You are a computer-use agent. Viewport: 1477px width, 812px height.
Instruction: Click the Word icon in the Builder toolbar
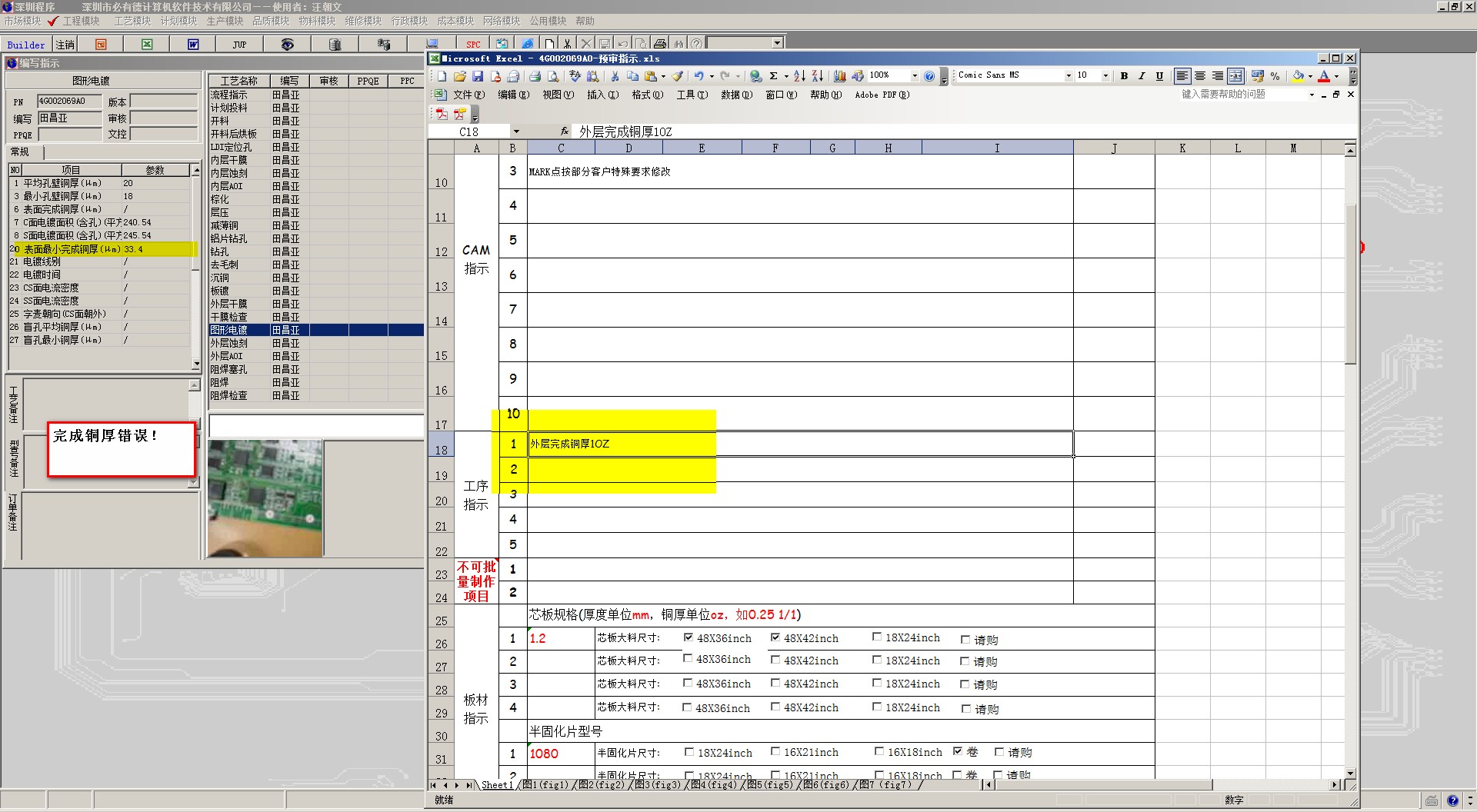point(193,45)
